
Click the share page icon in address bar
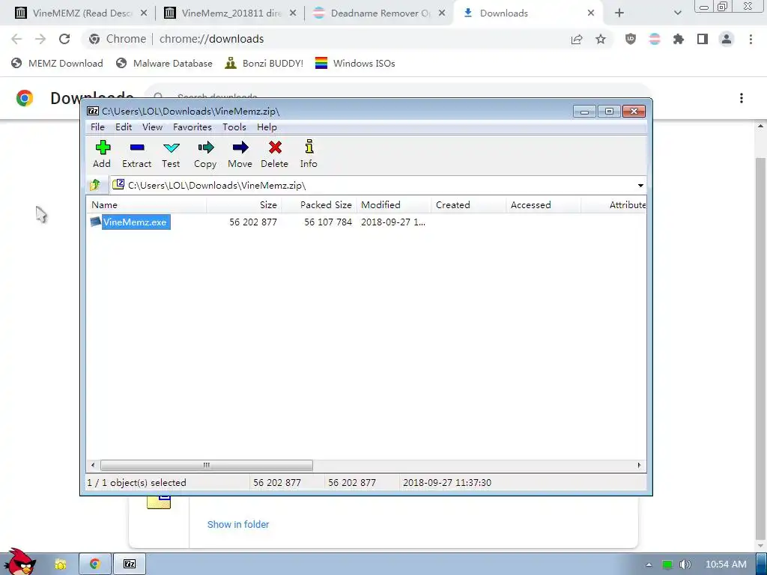[577, 39]
